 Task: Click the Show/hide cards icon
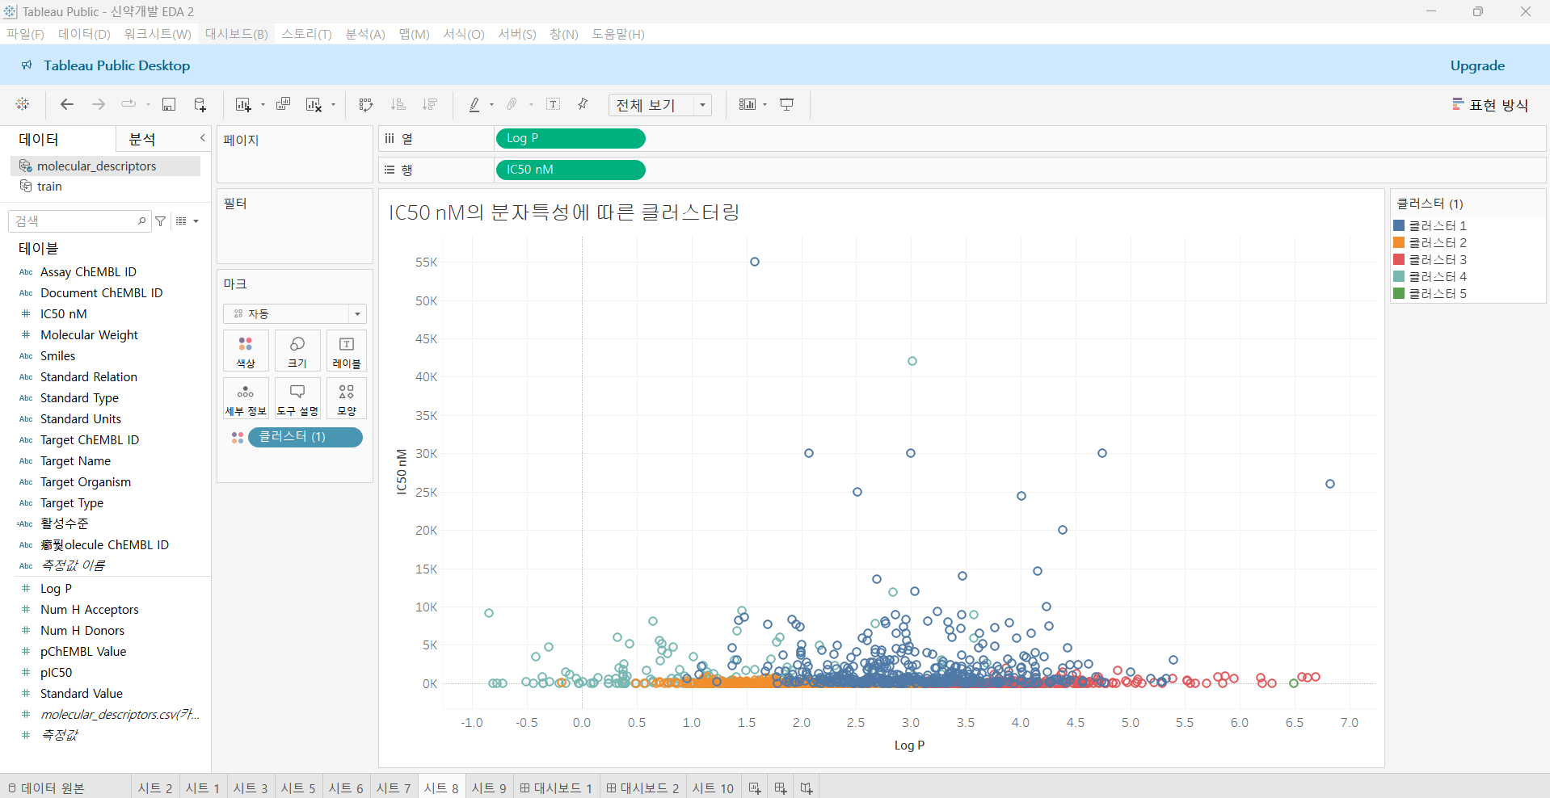[748, 104]
